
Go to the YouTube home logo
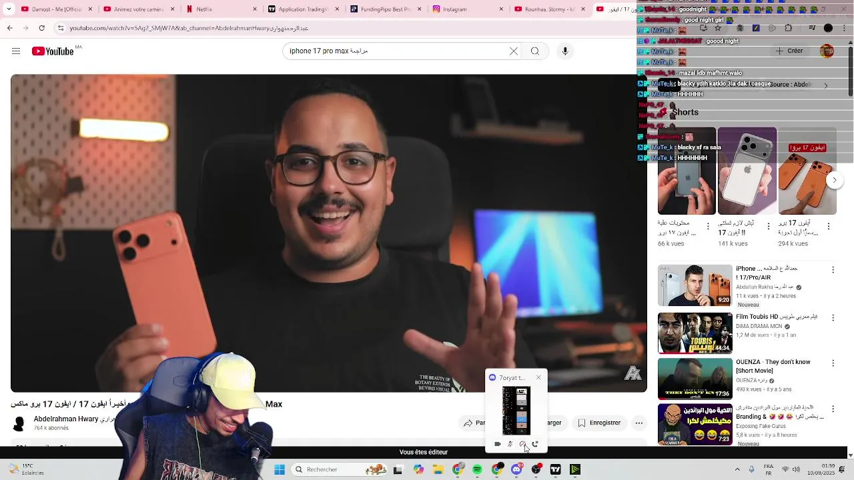tap(53, 51)
